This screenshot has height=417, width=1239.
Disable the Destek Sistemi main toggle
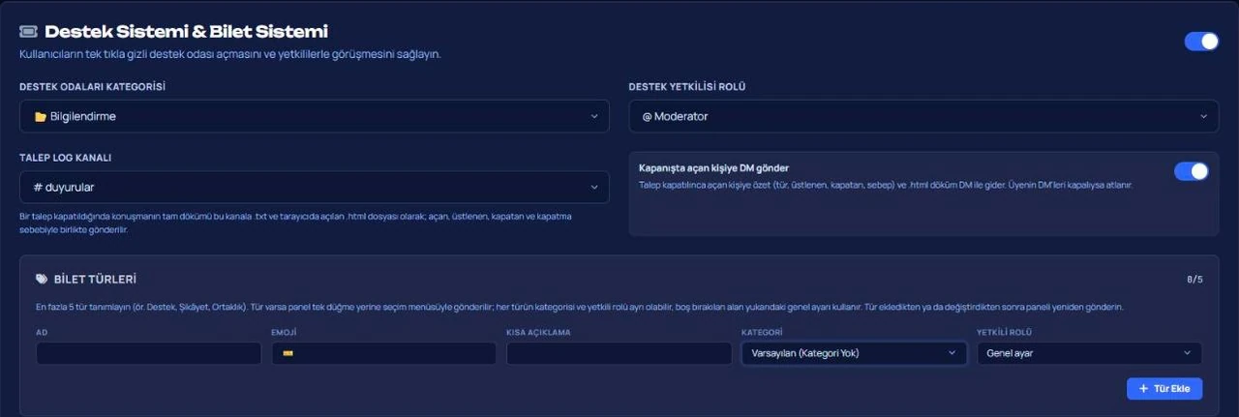[x=1201, y=41]
